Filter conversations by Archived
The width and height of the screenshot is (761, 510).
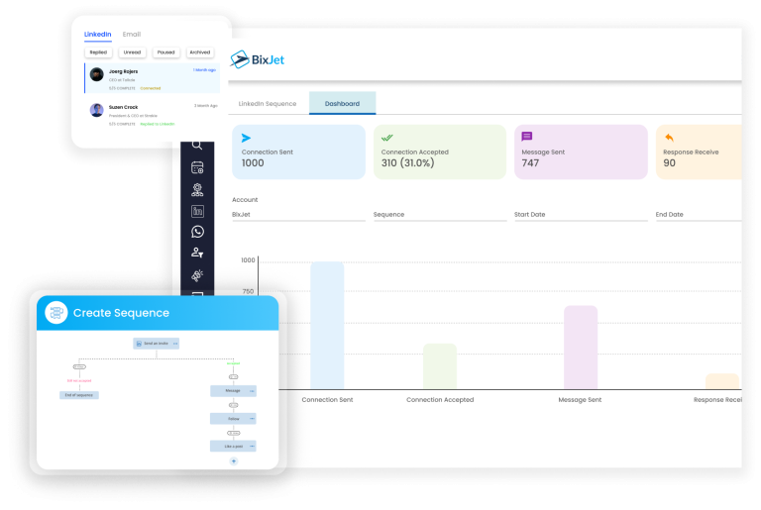(x=200, y=52)
